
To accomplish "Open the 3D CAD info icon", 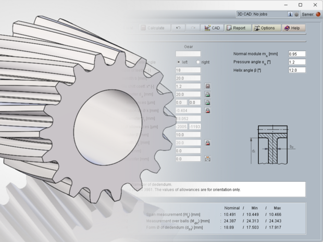I will click(x=290, y=15).
